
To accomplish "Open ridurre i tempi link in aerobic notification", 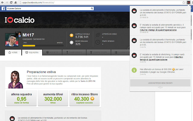I will point(158,30).
